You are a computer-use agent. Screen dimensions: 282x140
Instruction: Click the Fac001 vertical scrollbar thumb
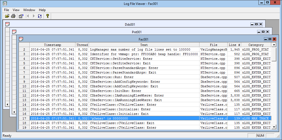pyautogui.click(x=274, y=54)
